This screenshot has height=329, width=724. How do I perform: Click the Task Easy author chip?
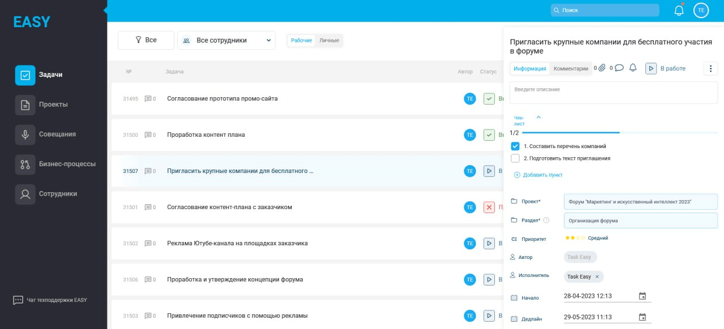(x=580, y=257)
